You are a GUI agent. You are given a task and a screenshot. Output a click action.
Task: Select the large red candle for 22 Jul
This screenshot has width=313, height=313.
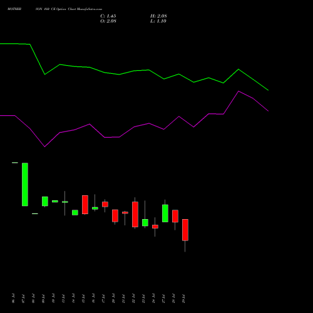[x=135, y=214]
